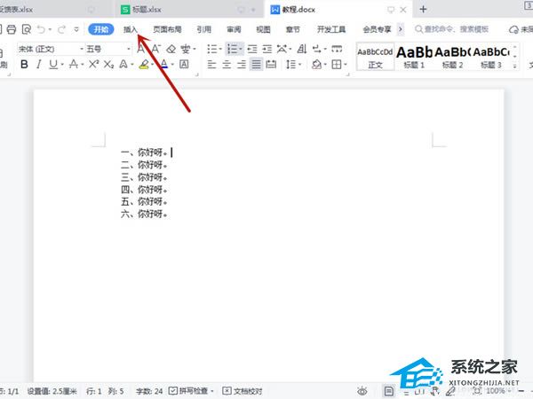Click the cloud sync icon top right

[513, 29]
